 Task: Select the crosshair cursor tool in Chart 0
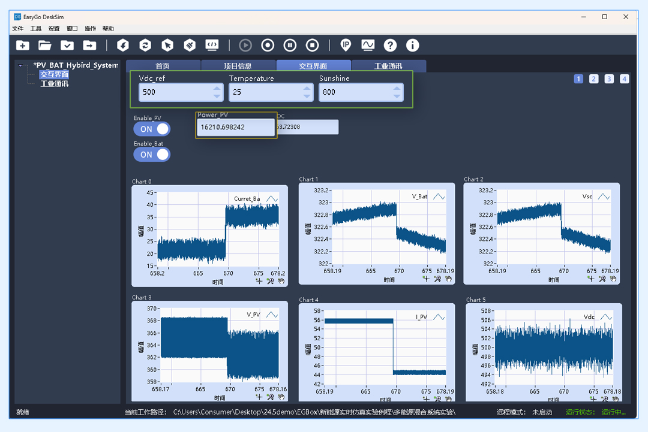point(259,281)
